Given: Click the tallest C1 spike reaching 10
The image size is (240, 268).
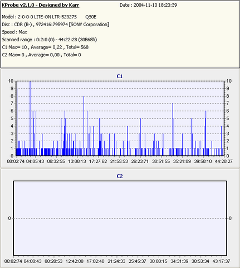Looking at the screenshot, I should 30,118.
